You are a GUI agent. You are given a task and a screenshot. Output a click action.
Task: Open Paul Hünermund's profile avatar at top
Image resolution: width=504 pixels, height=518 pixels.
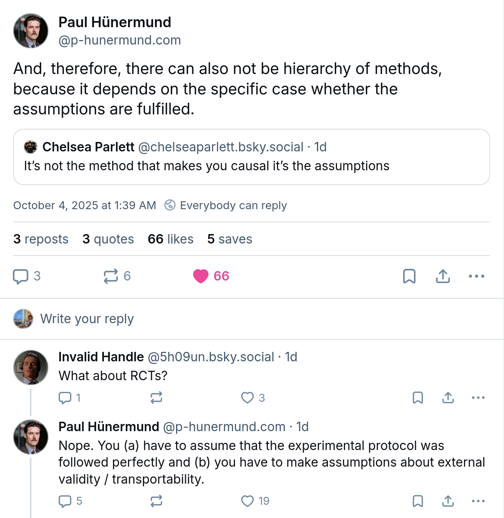(31, 31)
